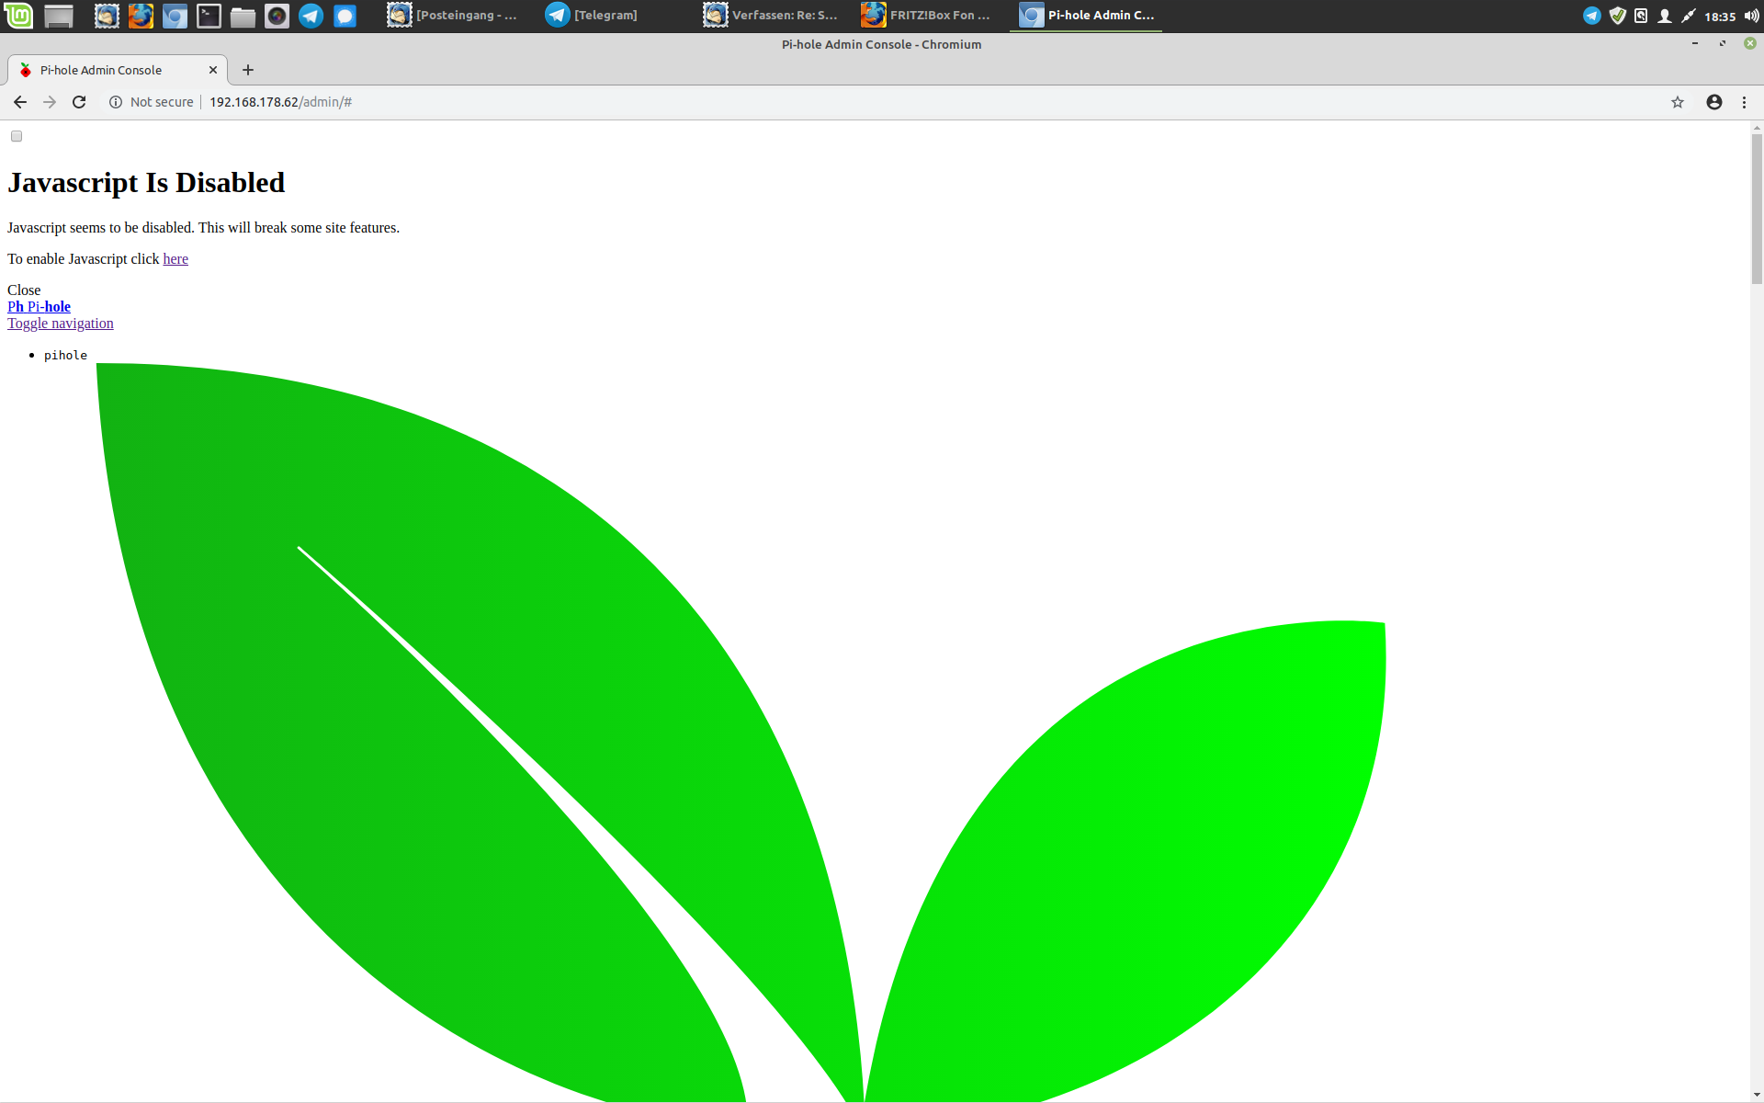
Task: Restore the Chromium window size
Action: coord(1723,43)
